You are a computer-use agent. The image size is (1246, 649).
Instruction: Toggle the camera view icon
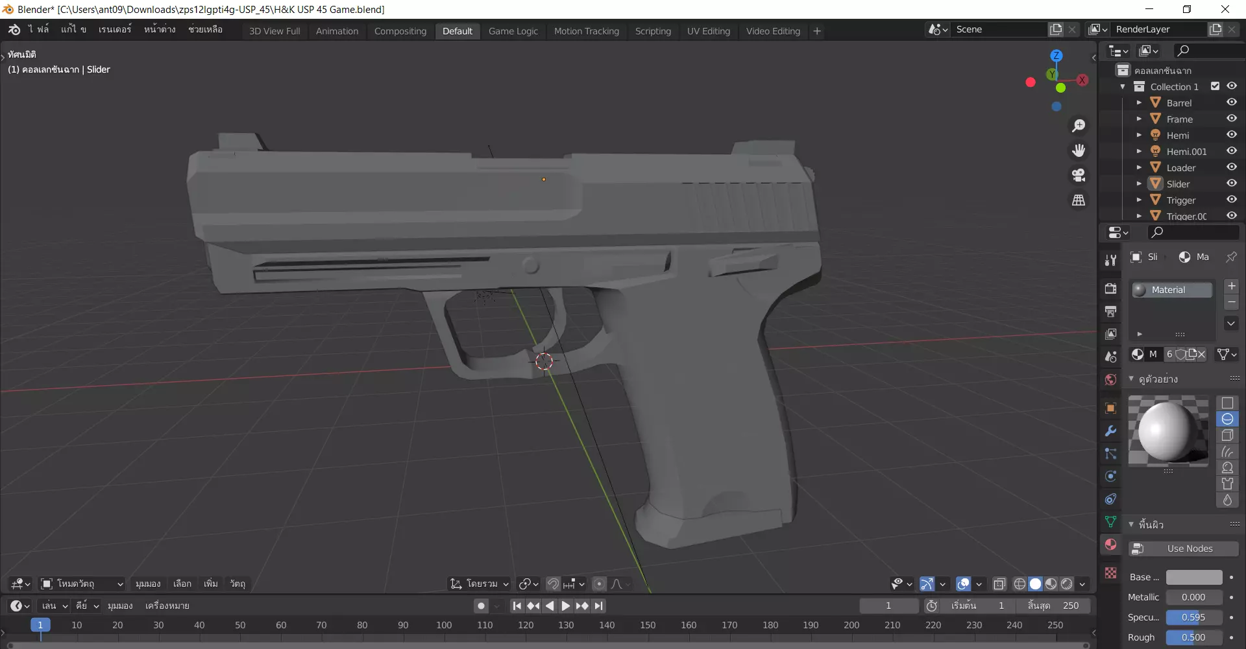point(1079,175)
